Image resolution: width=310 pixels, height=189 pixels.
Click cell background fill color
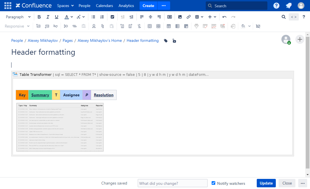243,26
